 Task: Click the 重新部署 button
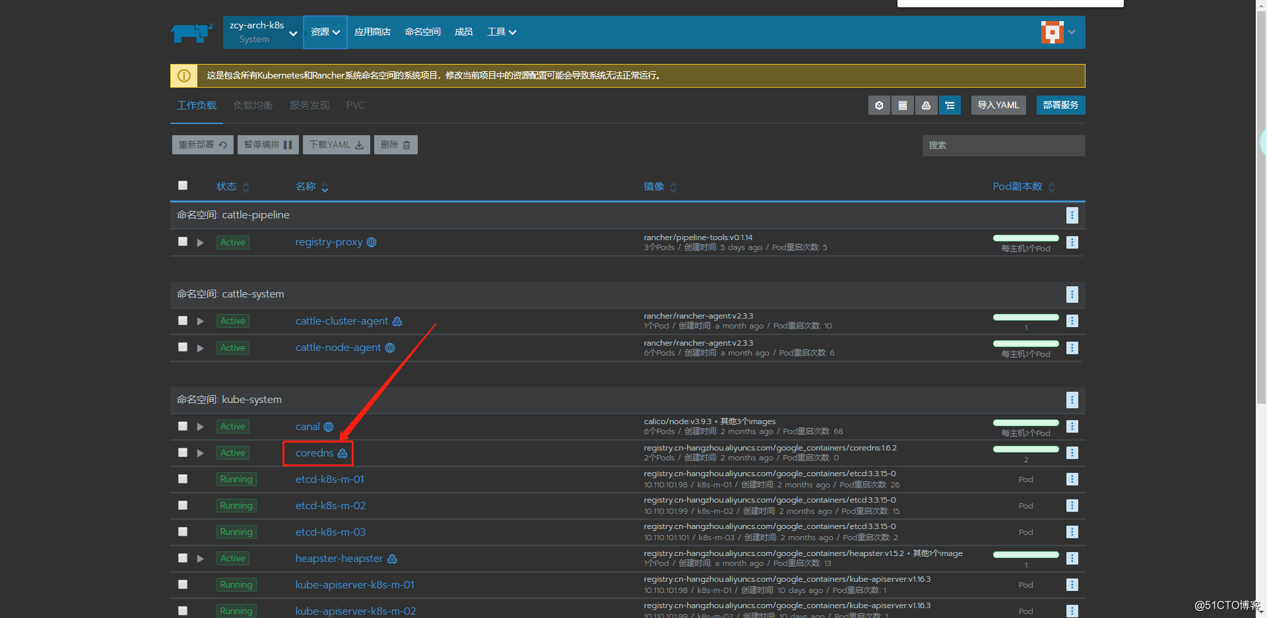(203, 145)
